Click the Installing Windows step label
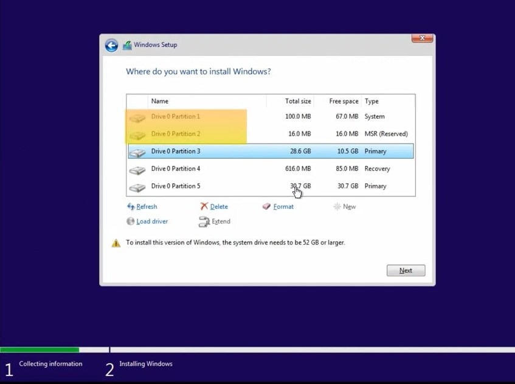The height and width of the screenshot is (384, 515). click(146, 364)
